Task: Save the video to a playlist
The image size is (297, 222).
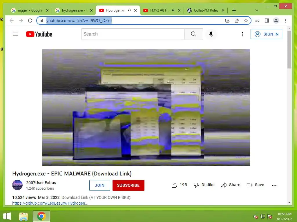Action: pos(255,185)
